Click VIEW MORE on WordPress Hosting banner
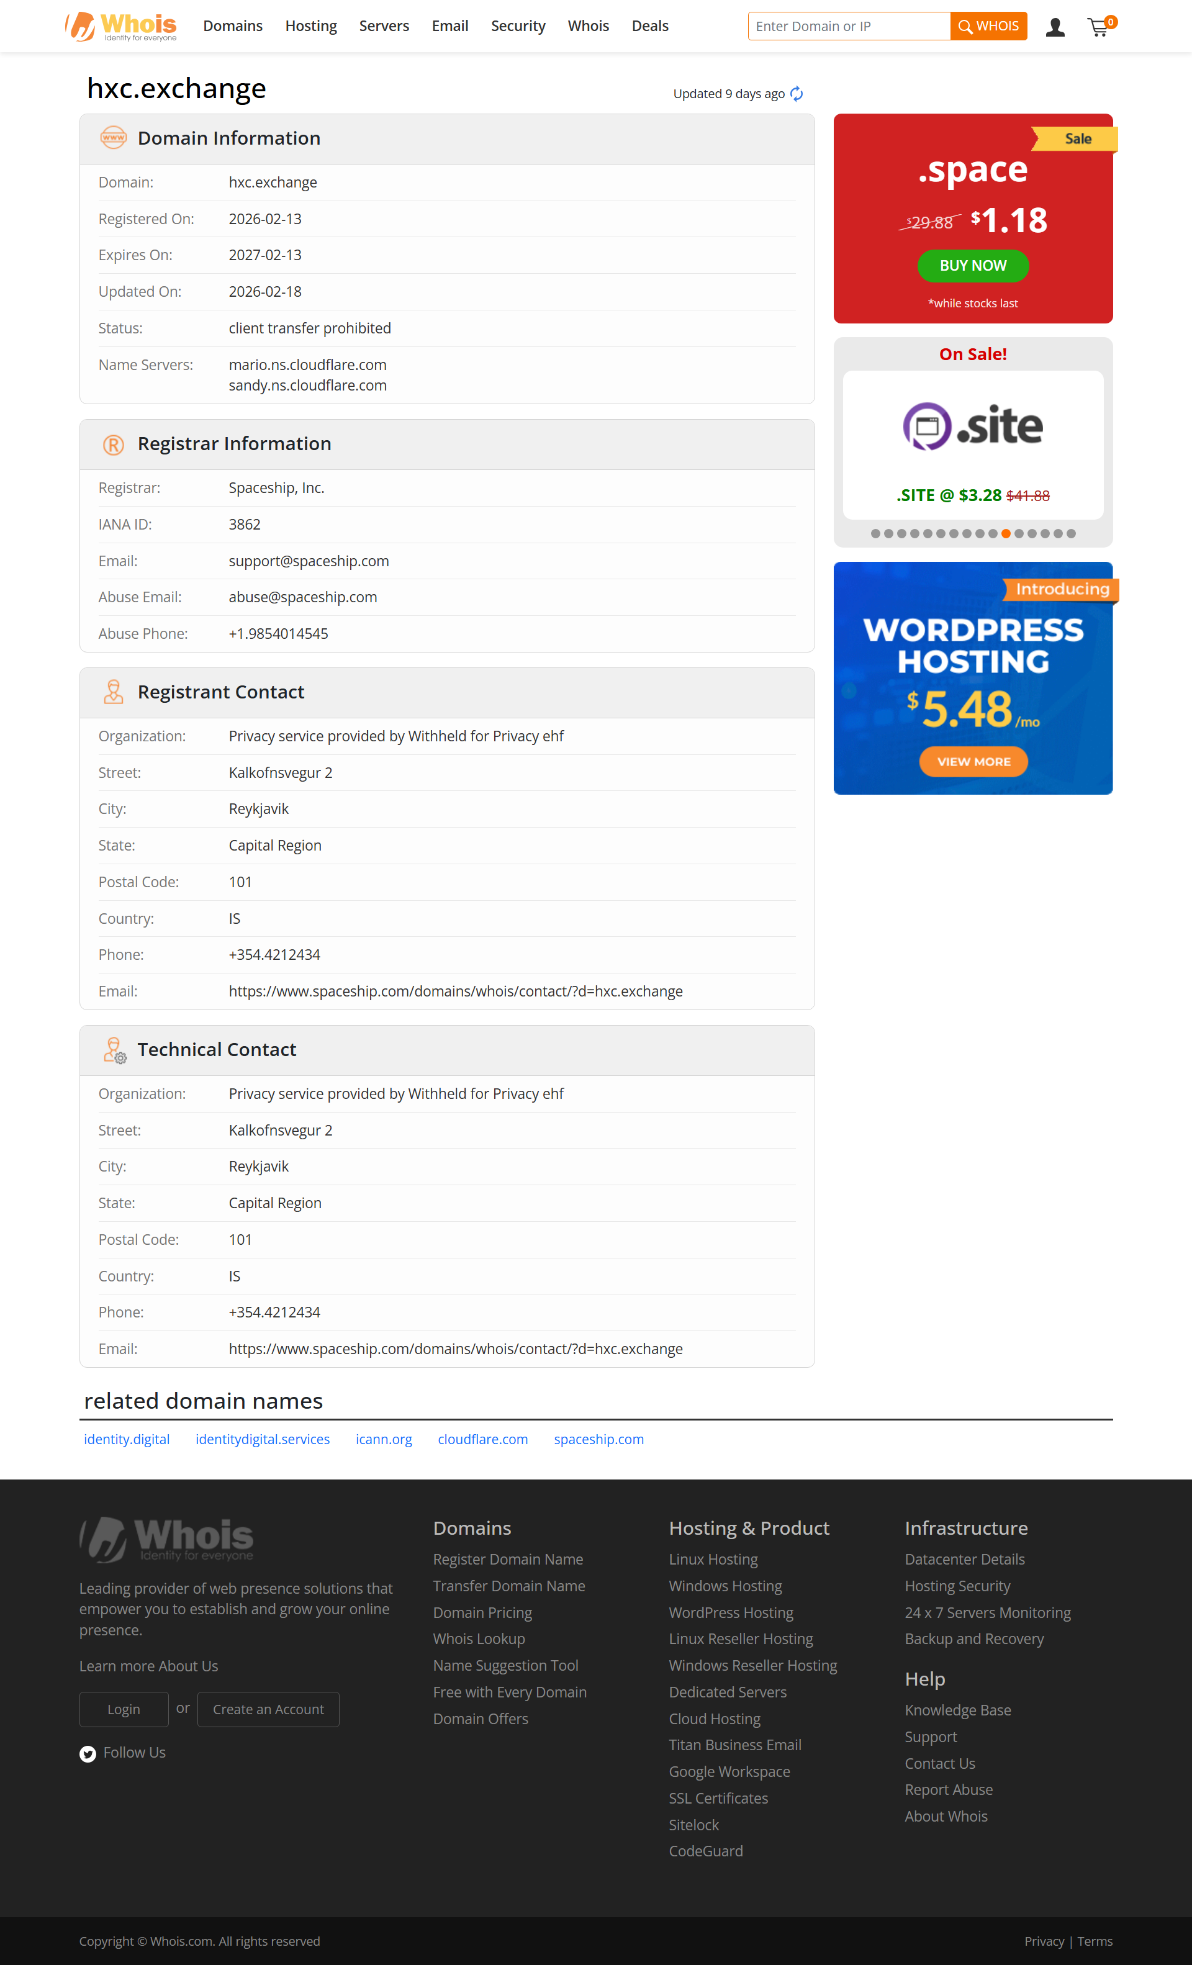The image size is (1192, 1965). 973,762
